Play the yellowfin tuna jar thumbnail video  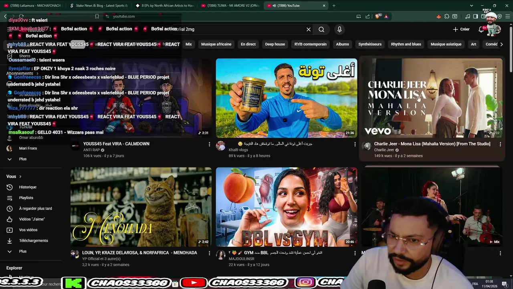287,98
